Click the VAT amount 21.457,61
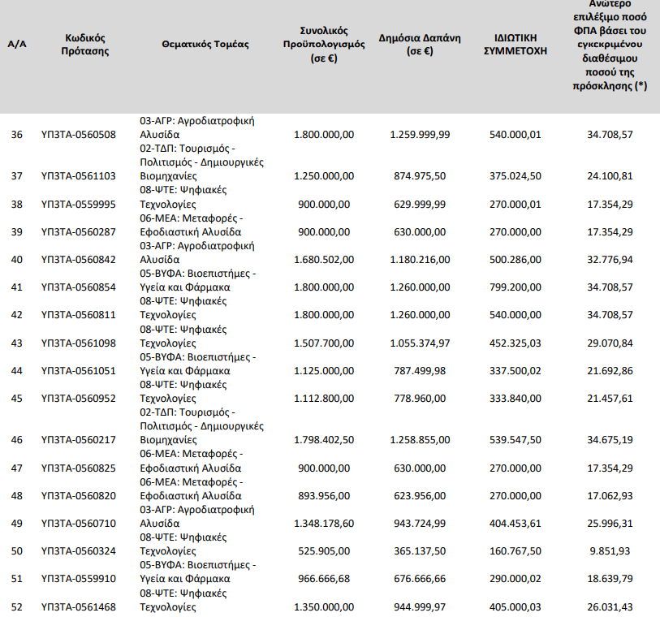The width and height of the screenshot is (660, 617). coord(610,398)
